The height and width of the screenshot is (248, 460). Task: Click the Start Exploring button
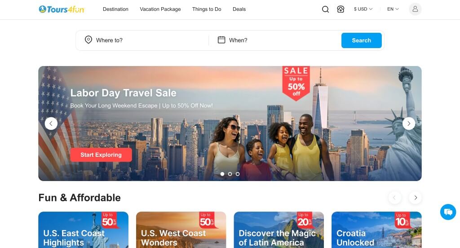[101, 155]
